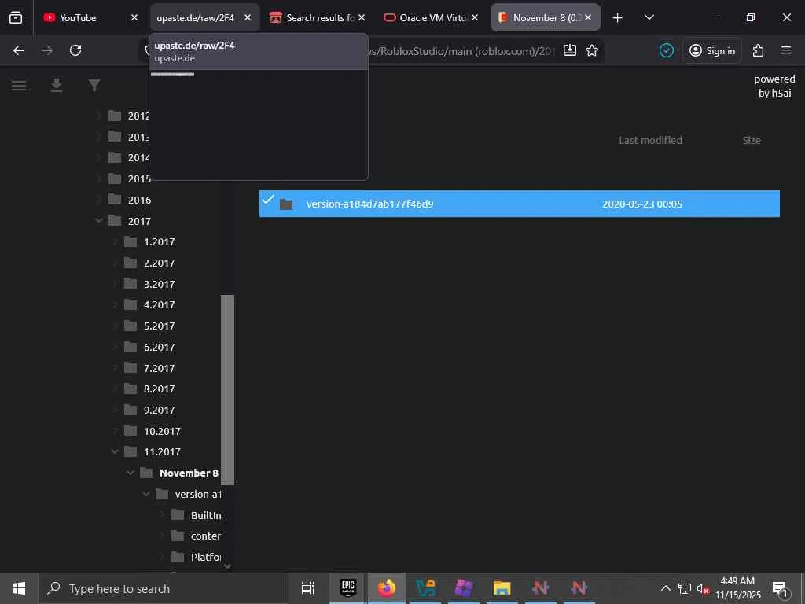Open the 6.2017 folder
Screen dimensions: 805x604
(x=159, y=347)
